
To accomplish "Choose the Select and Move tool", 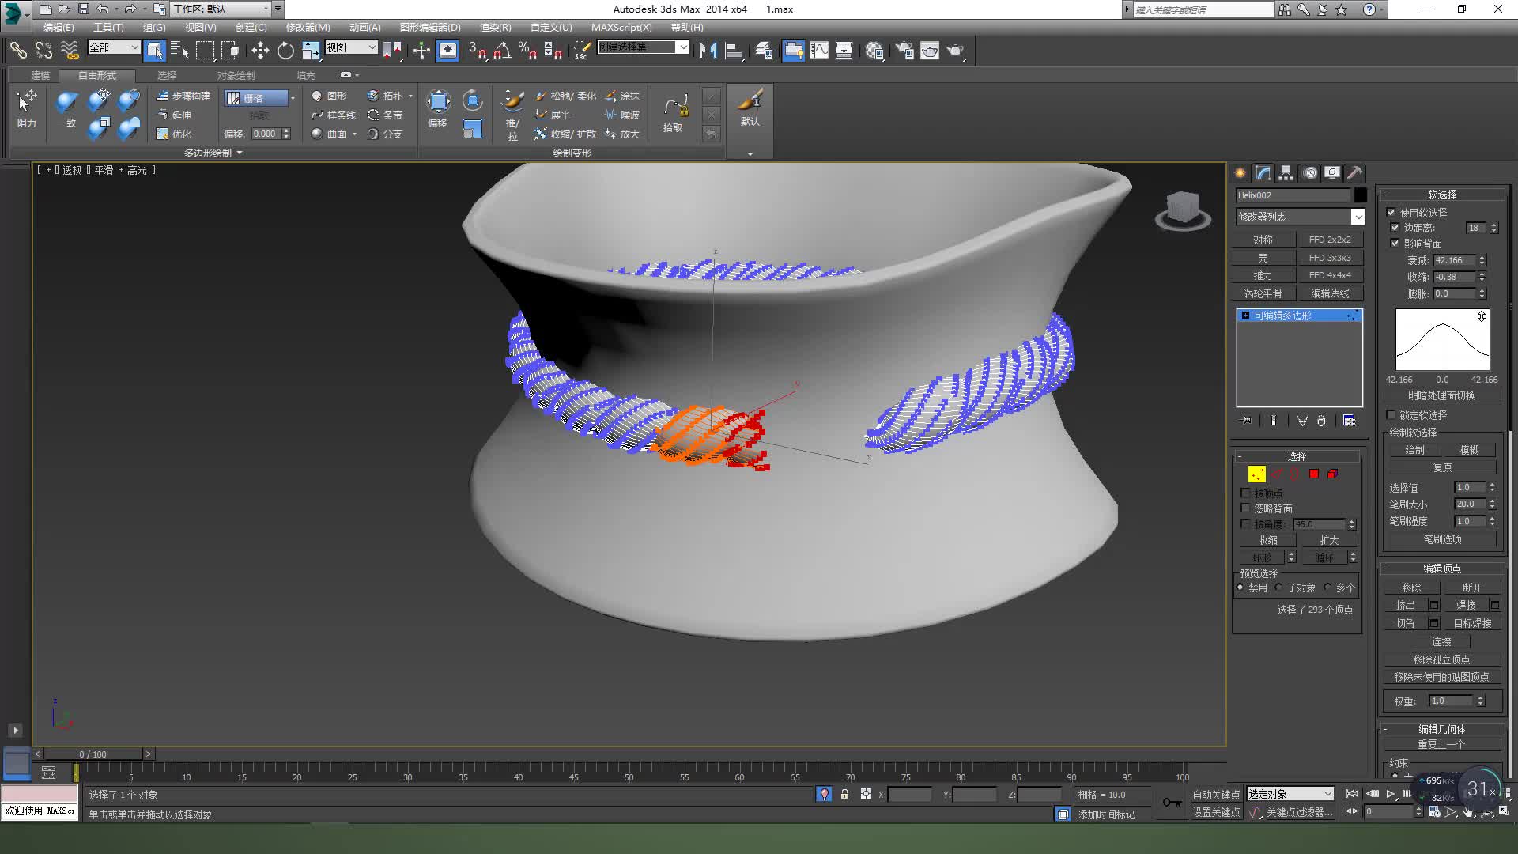I will tap(260, 51).
